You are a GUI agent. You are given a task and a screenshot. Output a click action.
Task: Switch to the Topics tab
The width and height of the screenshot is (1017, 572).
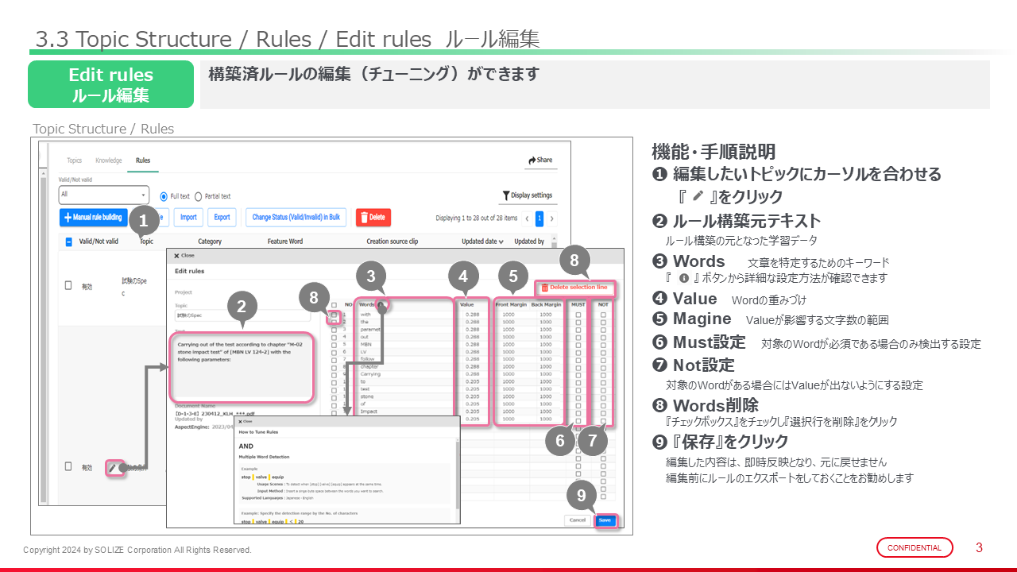click(x=74, y=160)
